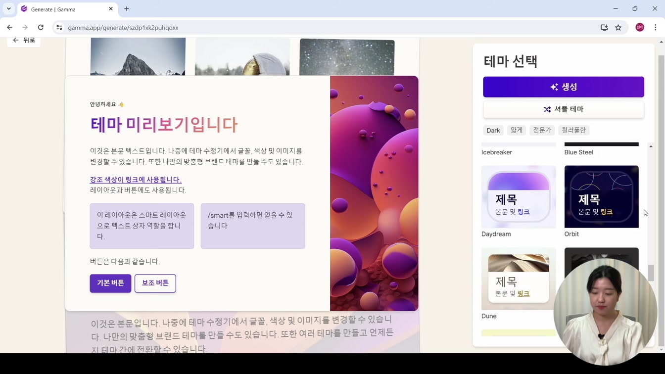Open Chrome three-dot menu

656,28
